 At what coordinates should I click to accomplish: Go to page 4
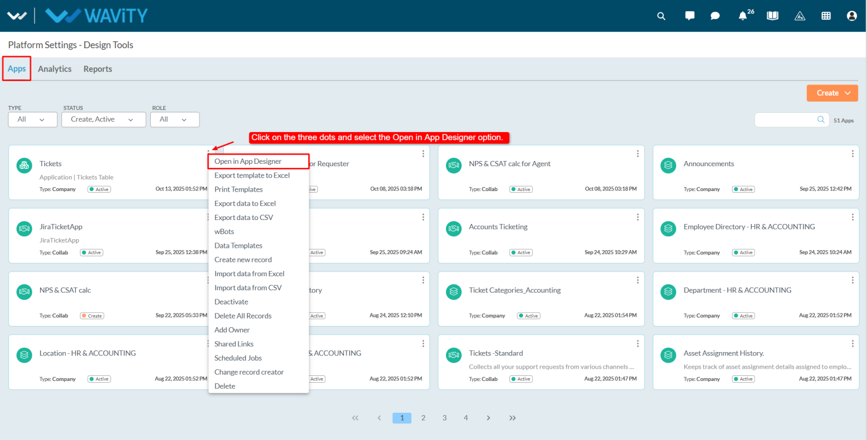click(466, 418)
